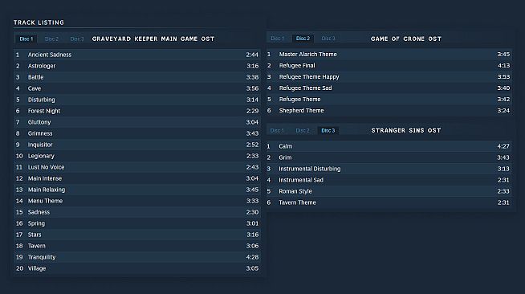The height and width of the screenshot is (294, 525).
Task: Click the 'Track Listing' heading
Action: pos(39,22)
